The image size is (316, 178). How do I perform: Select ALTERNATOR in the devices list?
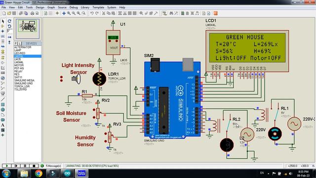point(28,47)
